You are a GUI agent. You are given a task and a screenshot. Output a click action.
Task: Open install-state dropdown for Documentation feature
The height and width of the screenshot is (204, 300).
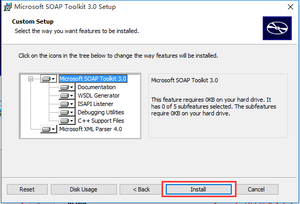(67, 87)
